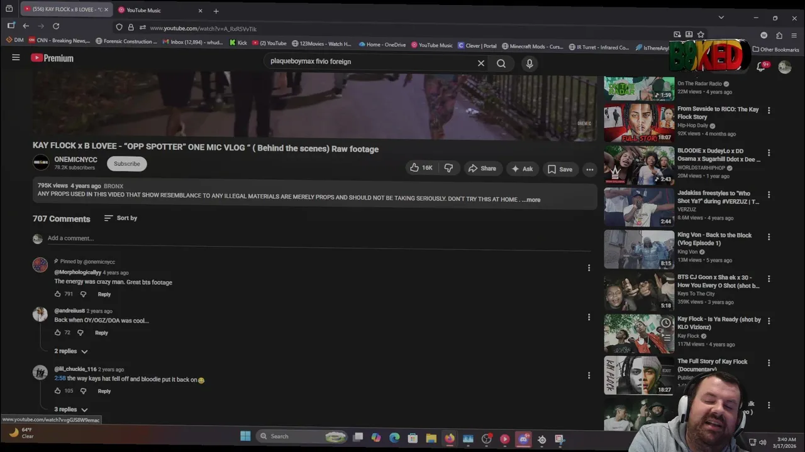
Task: Open ONEMICNYCC channel avatar
Action: point(41,163)
